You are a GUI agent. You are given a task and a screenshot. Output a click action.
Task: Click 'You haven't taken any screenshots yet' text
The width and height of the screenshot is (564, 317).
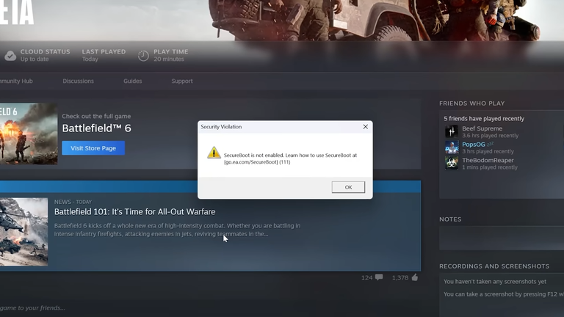click(x=494, y=282)
